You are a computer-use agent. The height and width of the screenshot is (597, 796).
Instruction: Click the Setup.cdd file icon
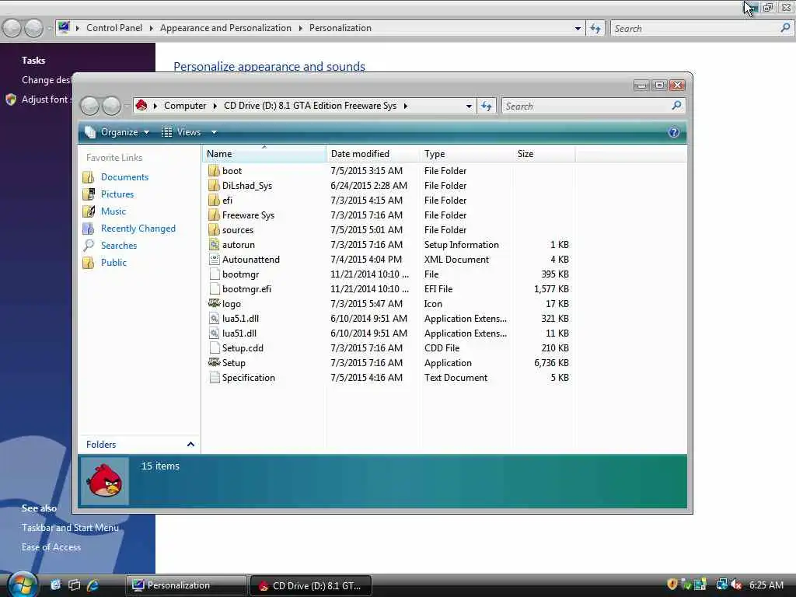tap(214, 347)
